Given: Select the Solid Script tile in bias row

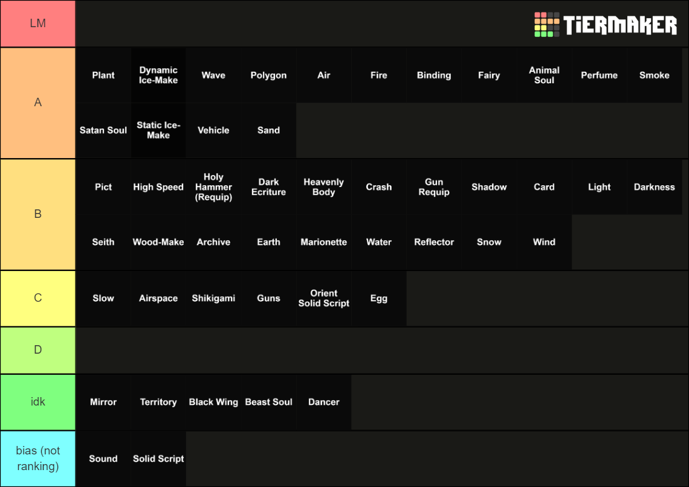Looking at the screenshot, I should tap(158, 459).
